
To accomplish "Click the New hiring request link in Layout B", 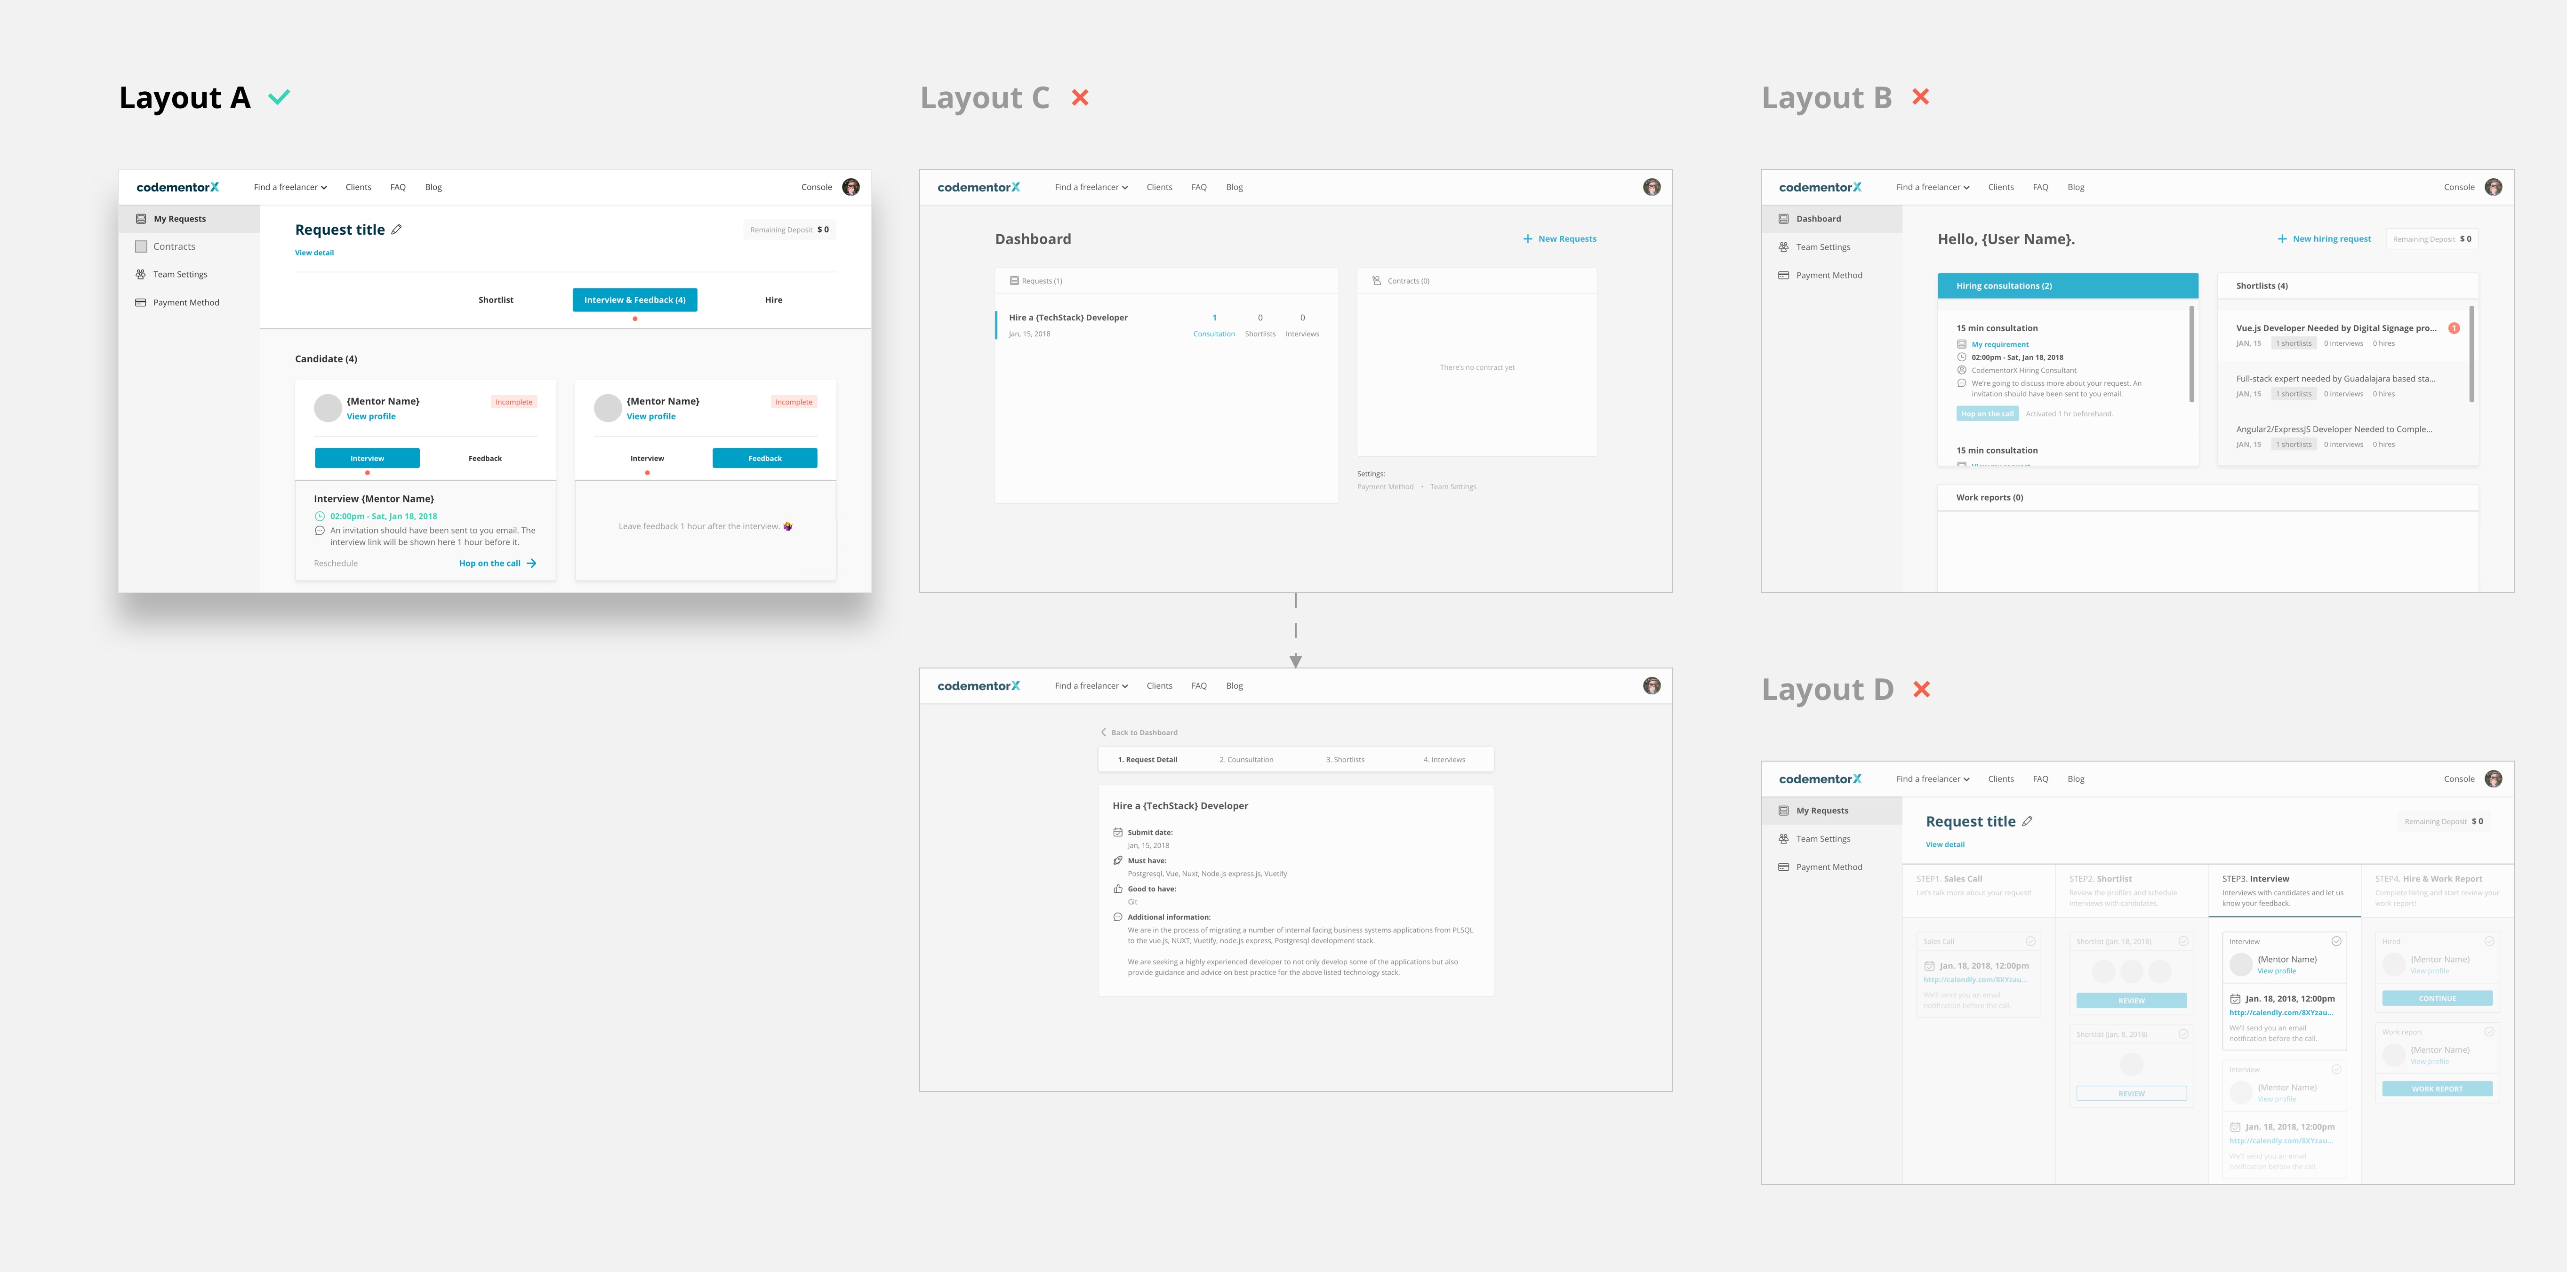I will tap(2332, 239).
